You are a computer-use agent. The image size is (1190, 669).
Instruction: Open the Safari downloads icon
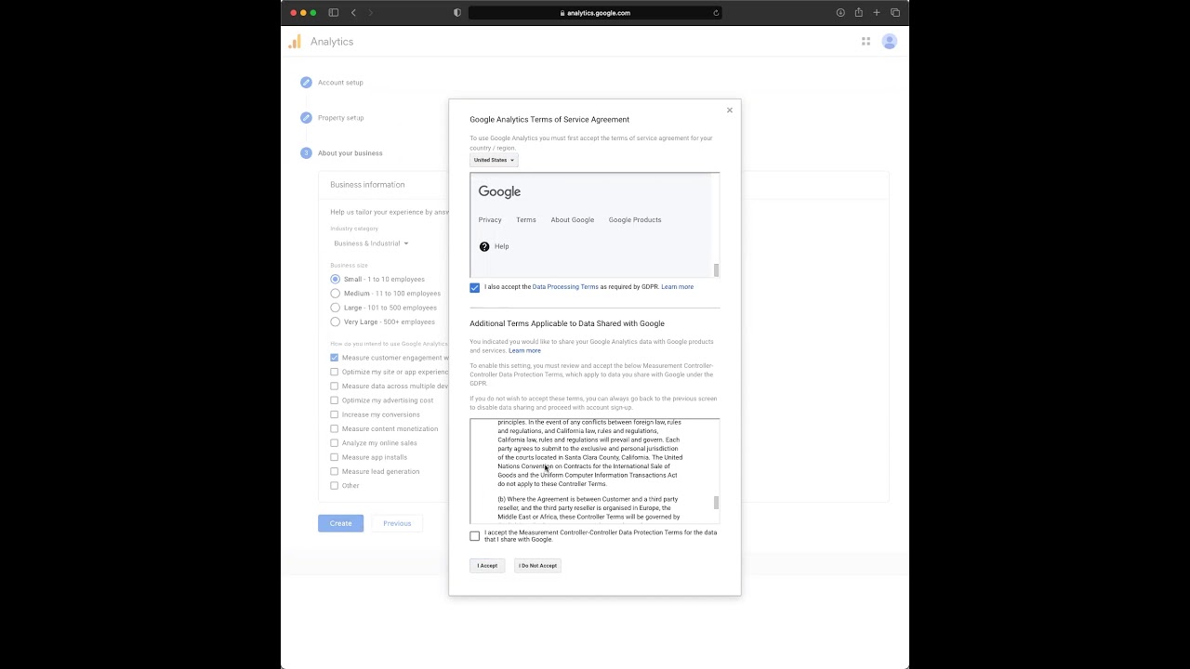pos(840,13)
